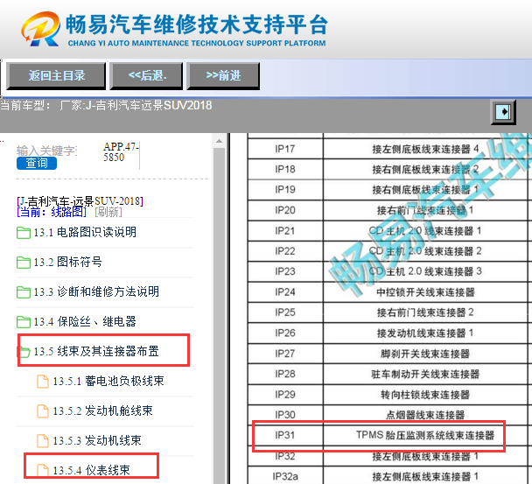Click the IP32a table cell
The height and width of the screenshot is (484, 532).
(x=285, y=476)
